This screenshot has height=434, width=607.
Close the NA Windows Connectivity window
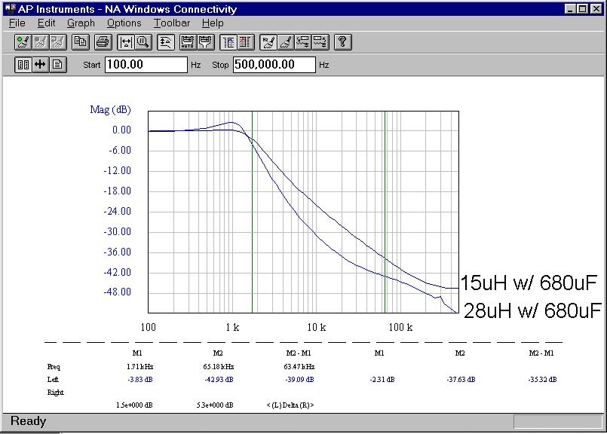[x=596, y=9]
